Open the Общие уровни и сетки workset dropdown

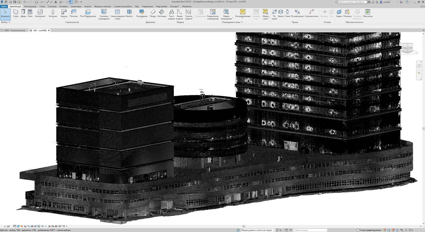coord(257,230)
